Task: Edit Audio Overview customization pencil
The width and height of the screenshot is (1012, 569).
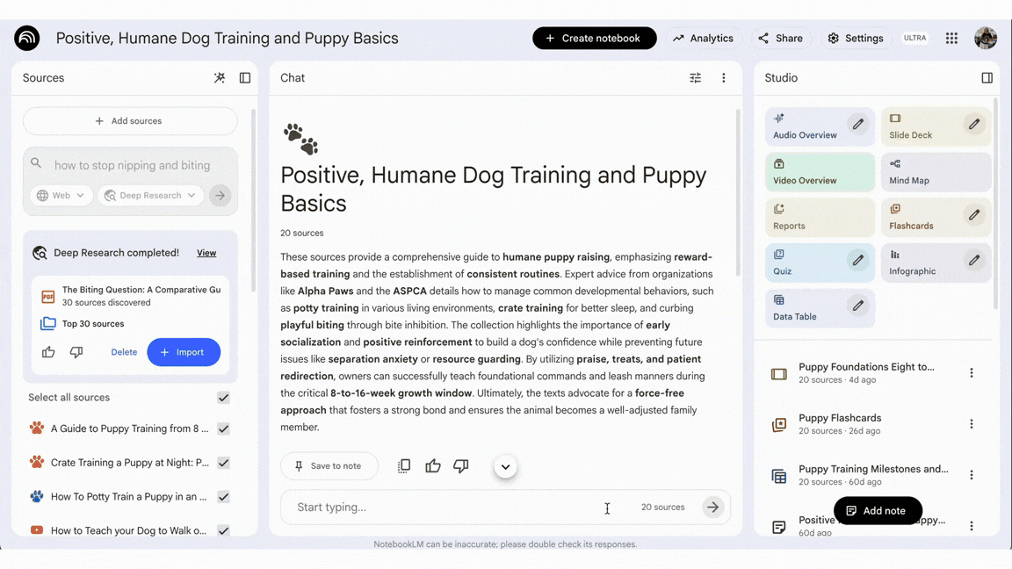Action: point(858,125)
